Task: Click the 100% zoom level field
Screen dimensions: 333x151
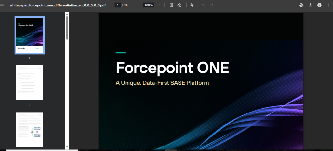Action: click(x=148, y=5)
